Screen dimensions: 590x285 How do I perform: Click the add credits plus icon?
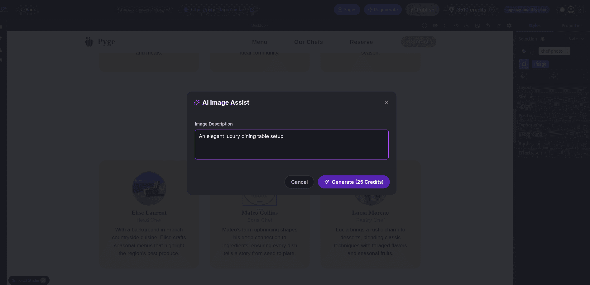coord(492,10)
